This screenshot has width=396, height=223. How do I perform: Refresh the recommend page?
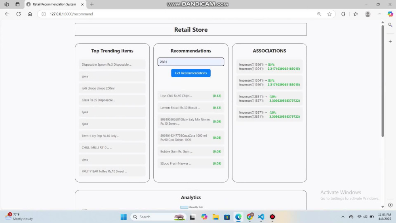[19, 14]
